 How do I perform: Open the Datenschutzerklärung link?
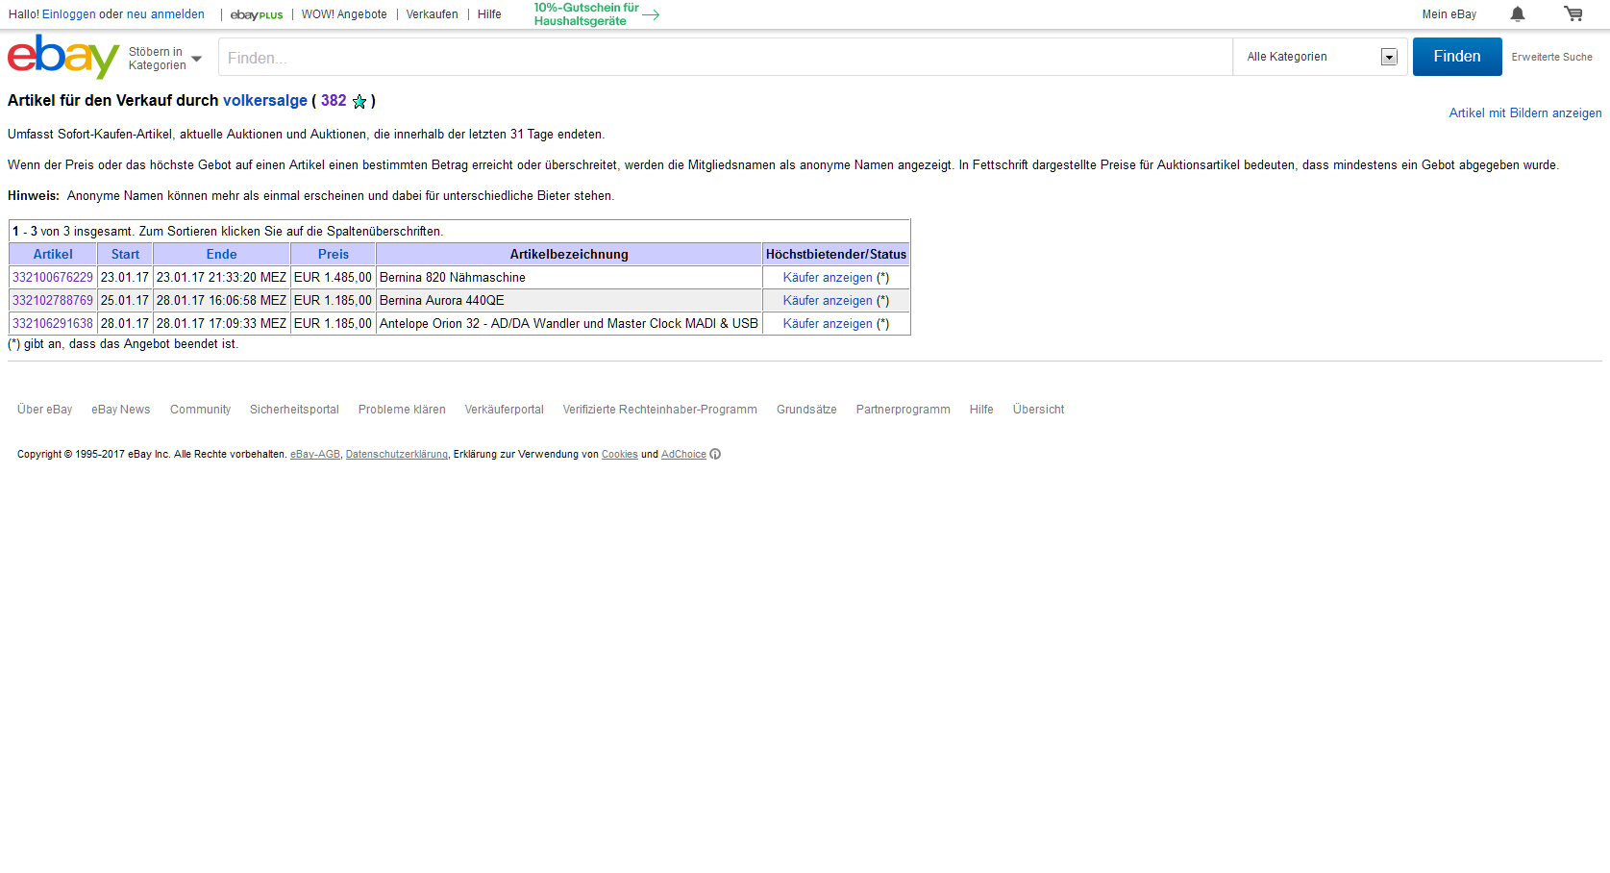(397, 455)
